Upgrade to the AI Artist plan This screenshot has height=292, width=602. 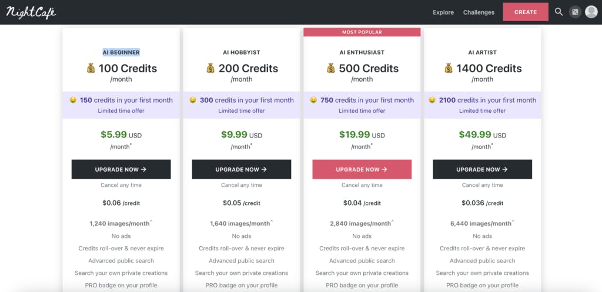click(x=482, y=169)
